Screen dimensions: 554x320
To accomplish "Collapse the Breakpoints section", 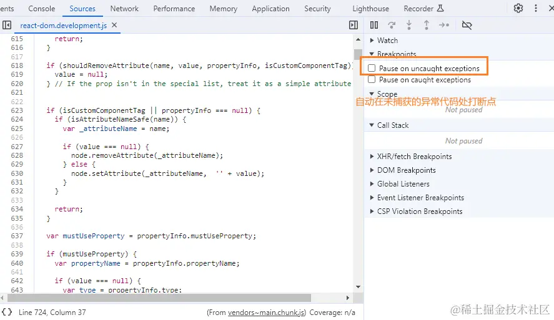I will (372, 54).
